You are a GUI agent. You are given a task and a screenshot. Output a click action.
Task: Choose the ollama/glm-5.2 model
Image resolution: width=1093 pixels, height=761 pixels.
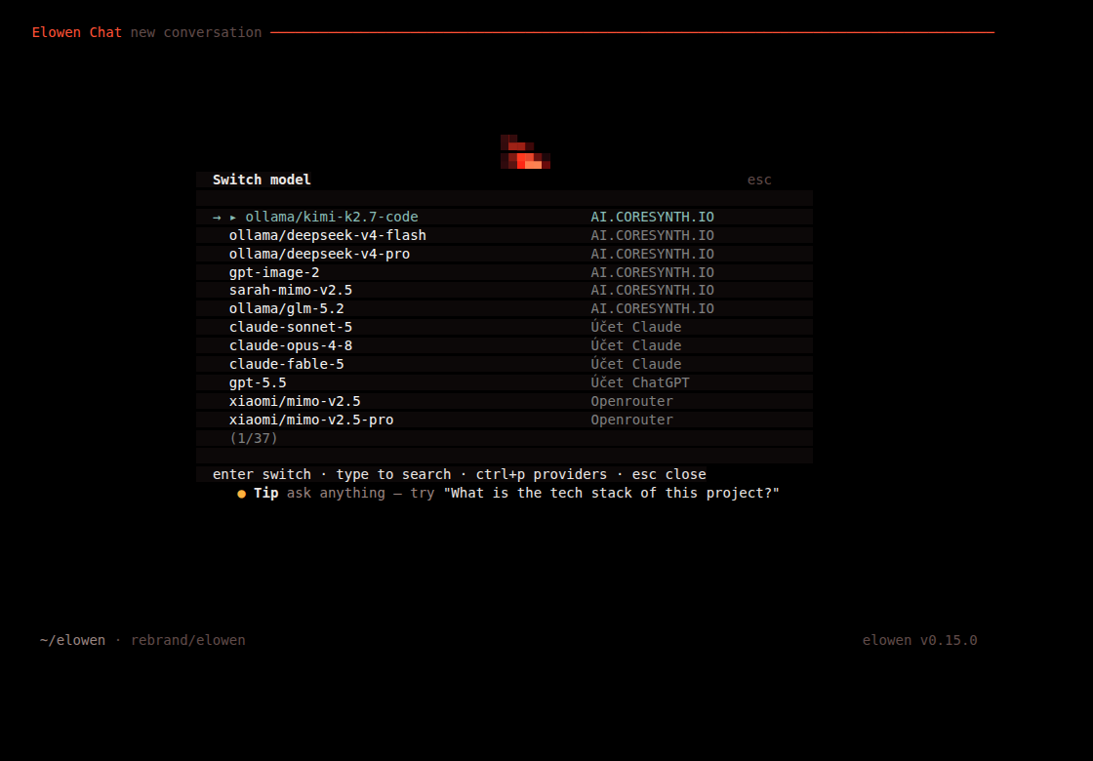504,308
